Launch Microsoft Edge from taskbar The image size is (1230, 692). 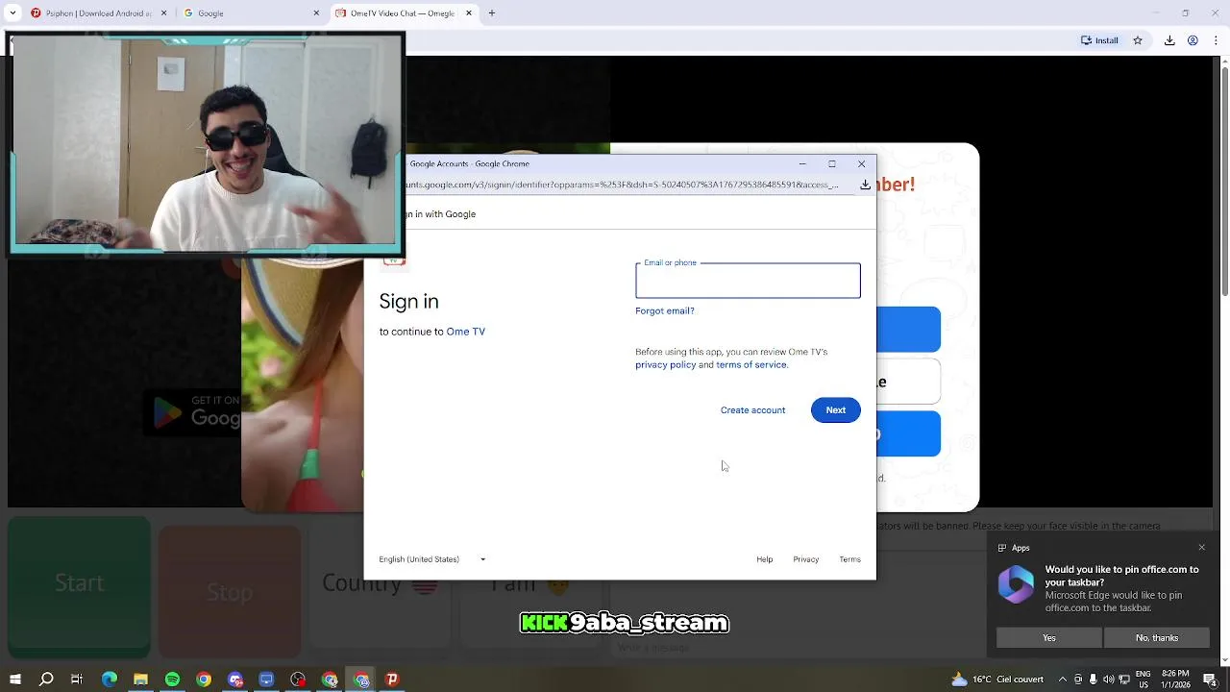pyautogui.click(x=109, y=680)
